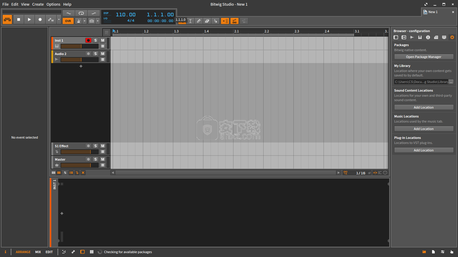
Task: Select the time selection I-beam tool
Action: tap(190, 21)
